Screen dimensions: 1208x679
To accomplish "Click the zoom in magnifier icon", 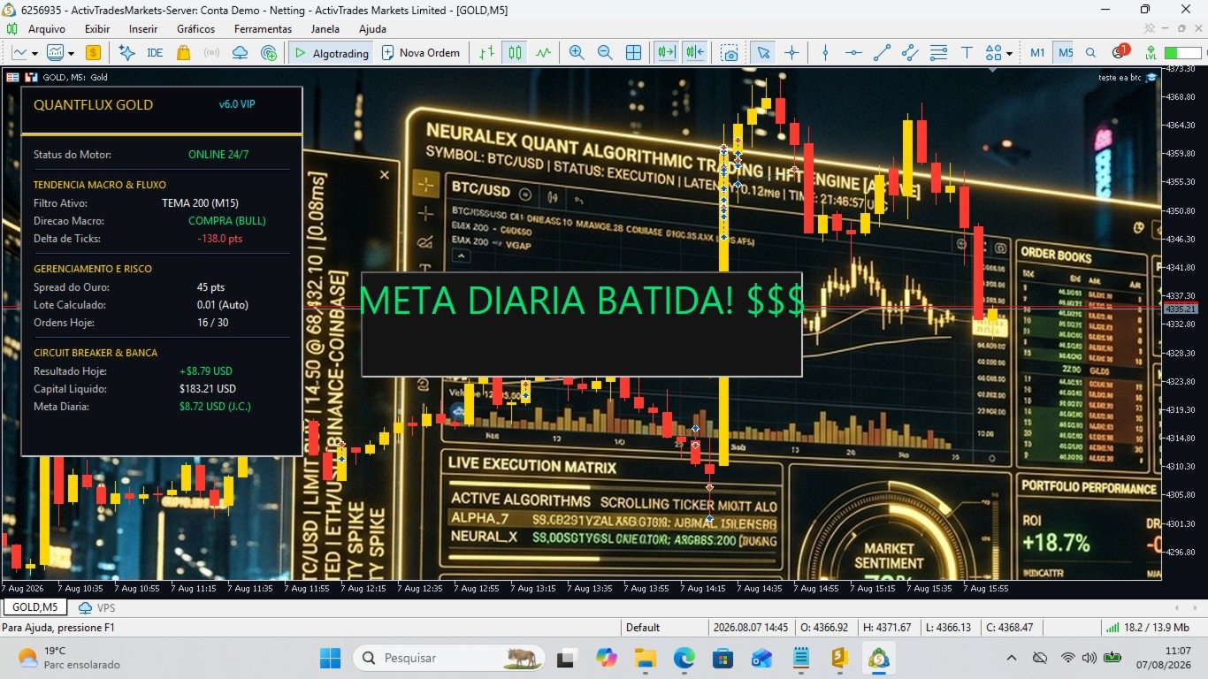I will click(x=577, y=53).
